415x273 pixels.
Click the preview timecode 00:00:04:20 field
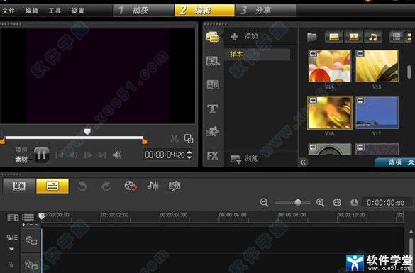pos(165,155)
